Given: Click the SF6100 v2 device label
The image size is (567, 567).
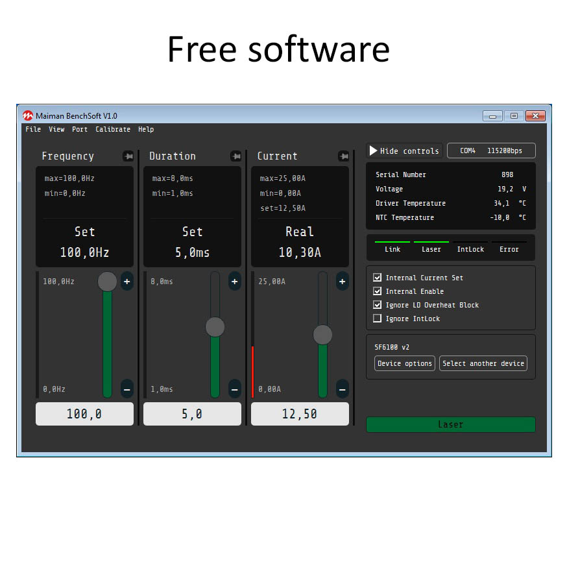Looking at the screenshot, I should (x=392, y=347).
